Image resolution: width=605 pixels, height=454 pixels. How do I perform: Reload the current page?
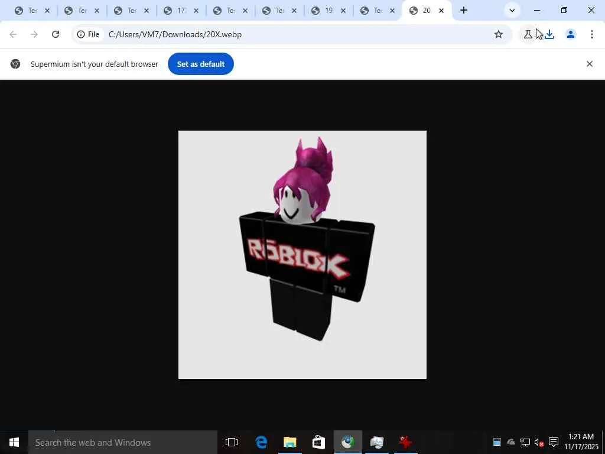56,34
